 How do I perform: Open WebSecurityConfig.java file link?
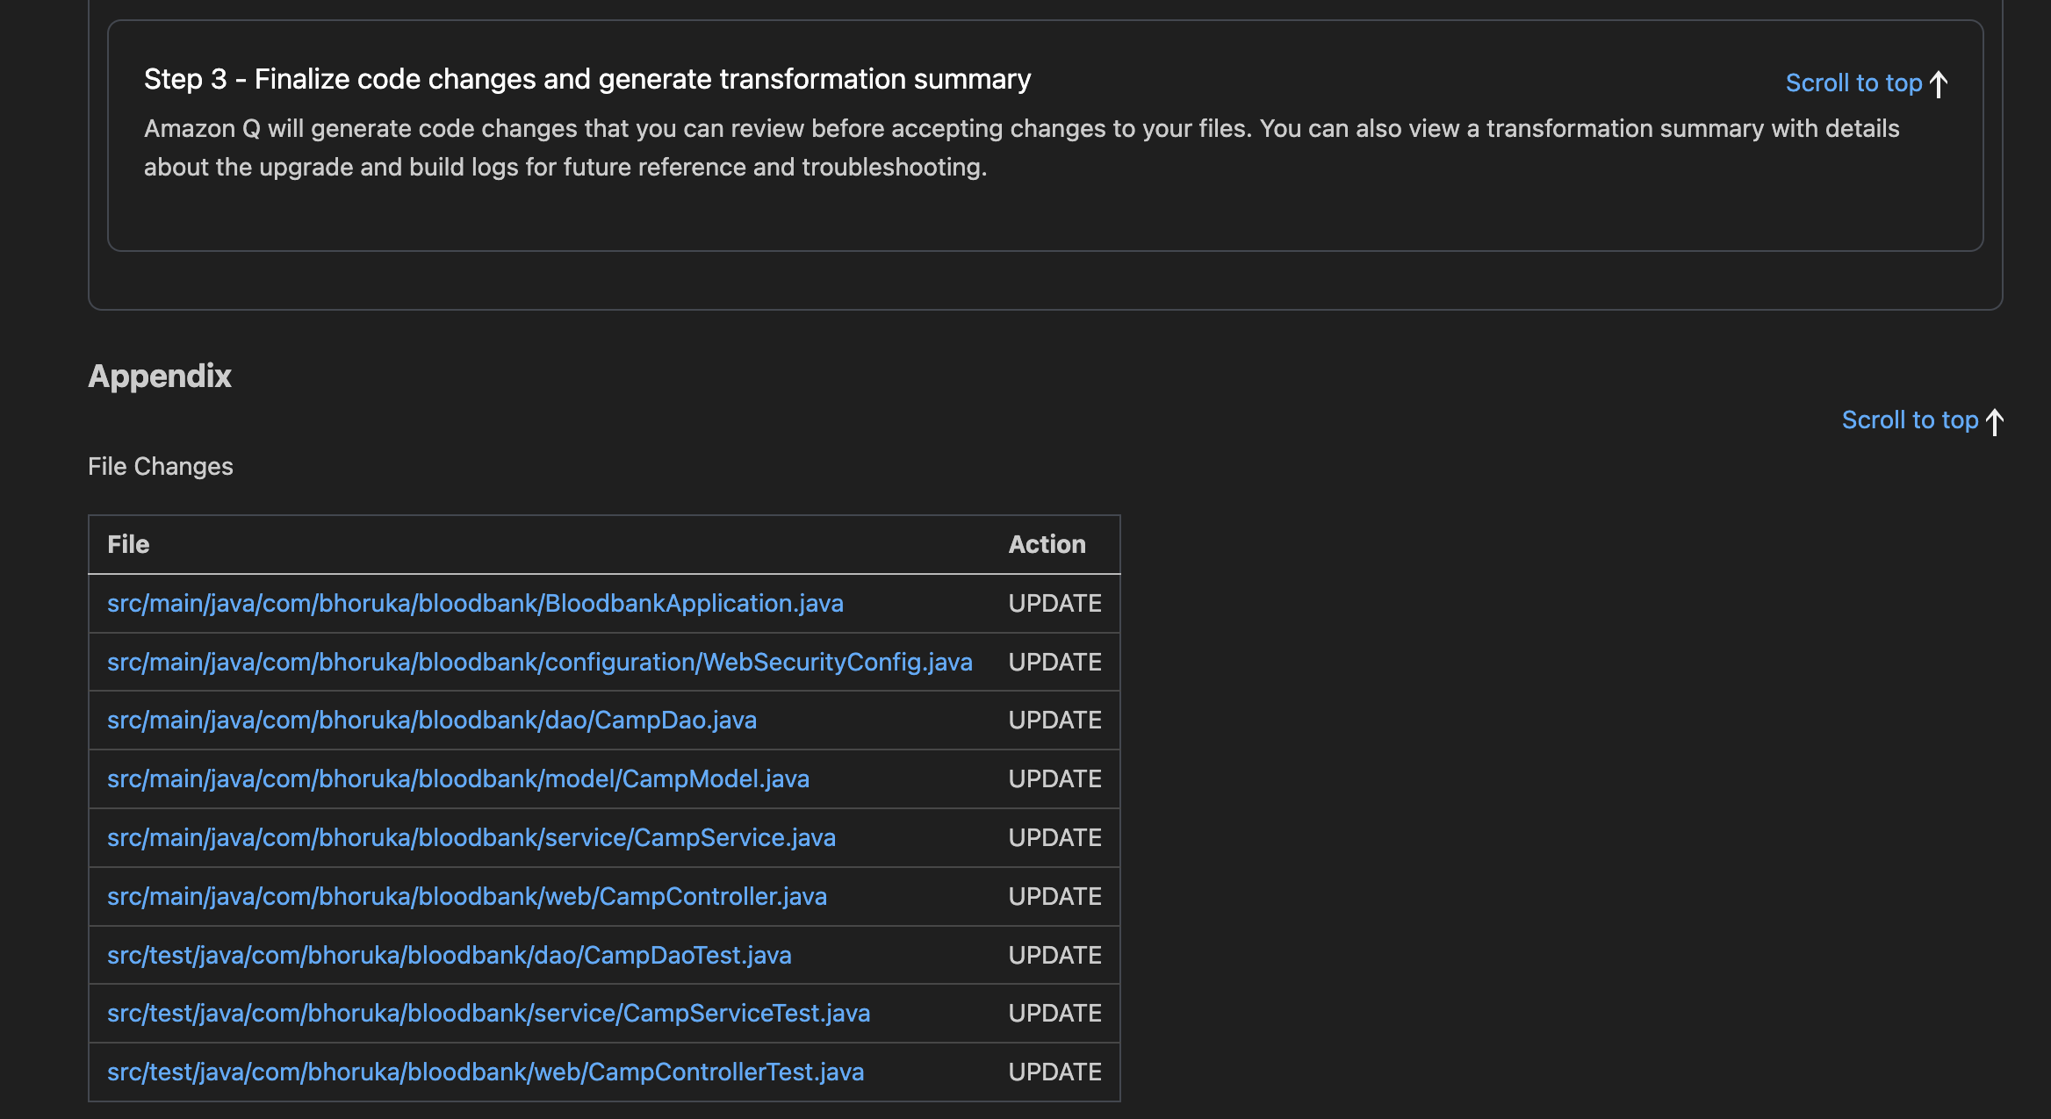click(x=539, y=662)
